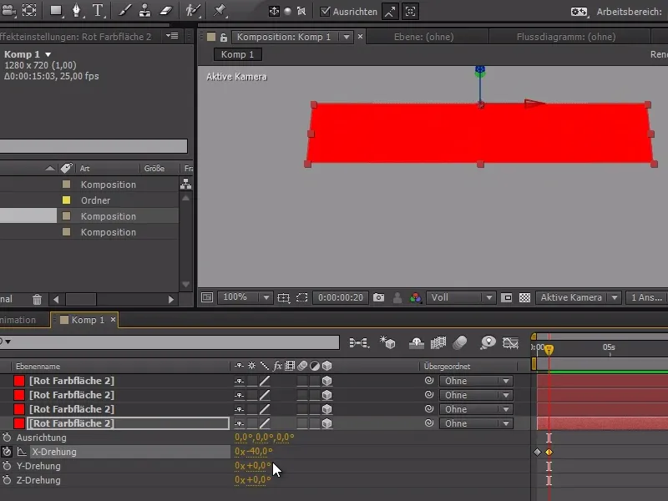Select the Unified Camera tool
Image resolution: width=668 pixels, height=501 pixels.
8,11
